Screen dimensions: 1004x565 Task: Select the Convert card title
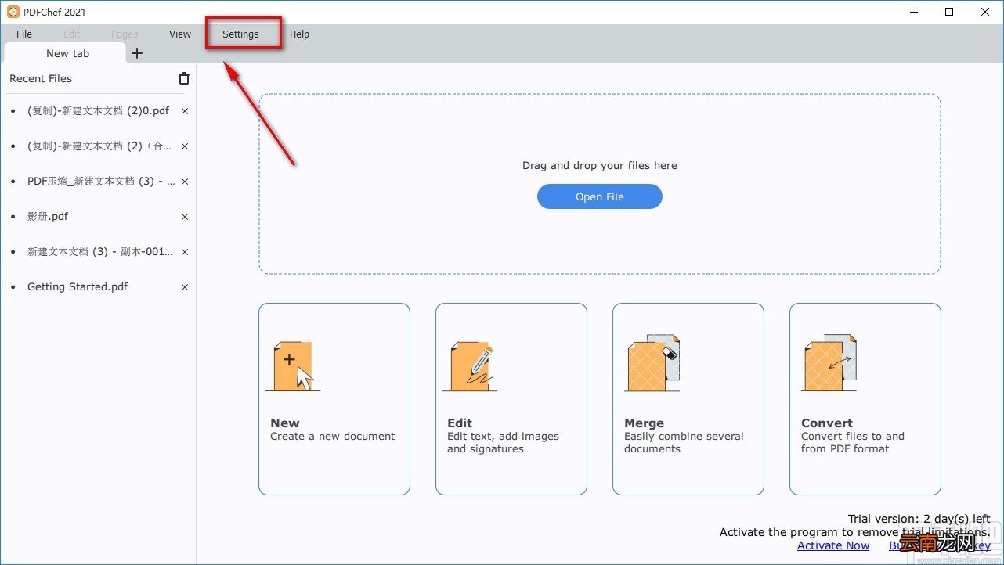point(827,423)
